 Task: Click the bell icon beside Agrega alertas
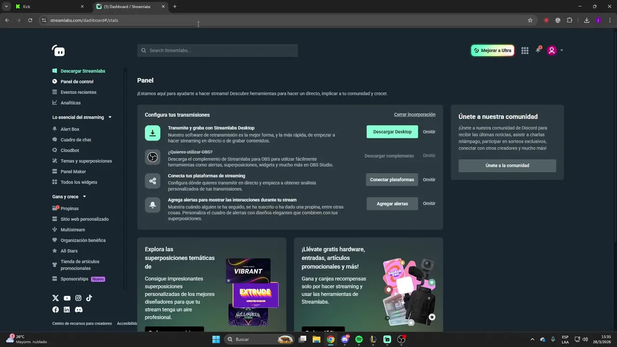point(153,205)
